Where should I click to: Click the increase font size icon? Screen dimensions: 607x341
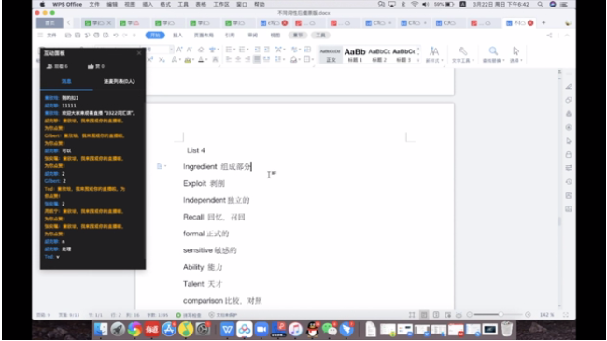tap(179, 50)
